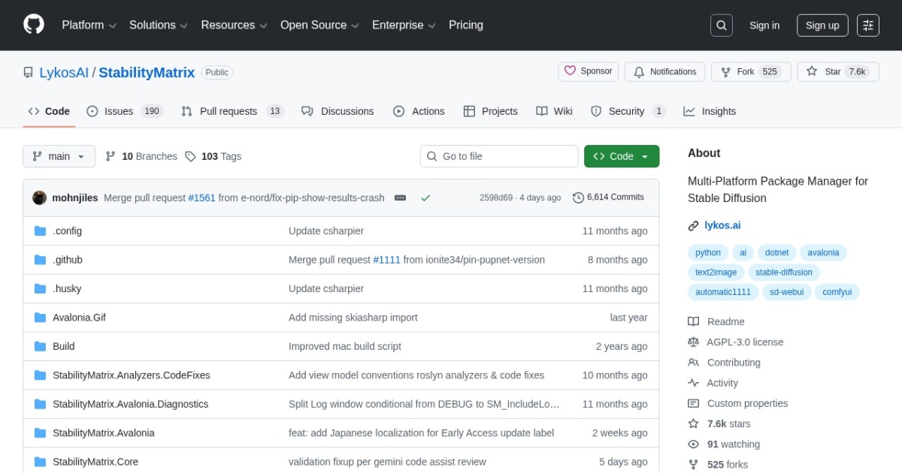Click the Discussions speech bubble icon
This screenshot has height=473, width=902.
click(x=307, y=111)
